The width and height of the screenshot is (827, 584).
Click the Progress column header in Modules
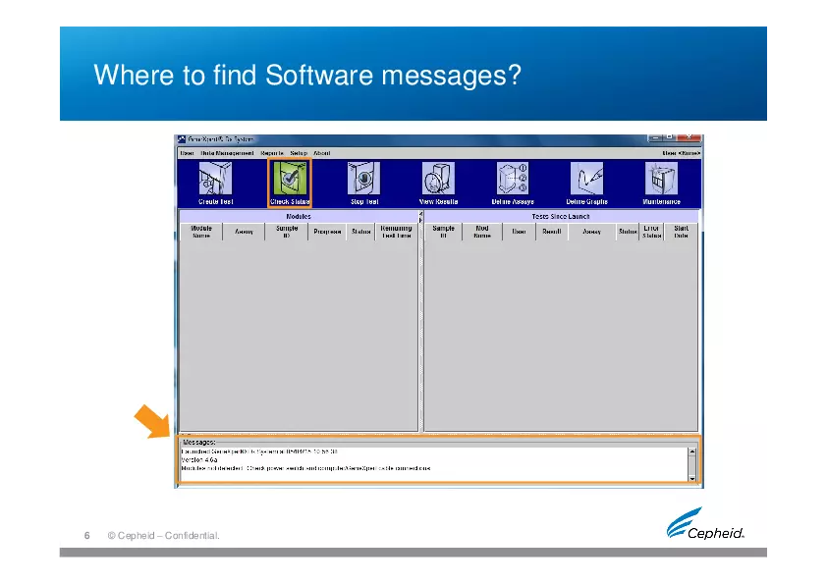pyautogui.click(x=327, y=232)
